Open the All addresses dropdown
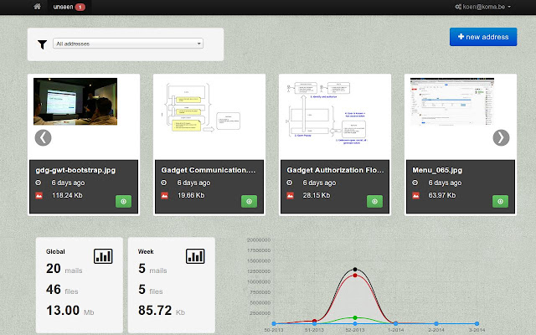The width and height of the screenshot is (536, 335). coord(127,44)
